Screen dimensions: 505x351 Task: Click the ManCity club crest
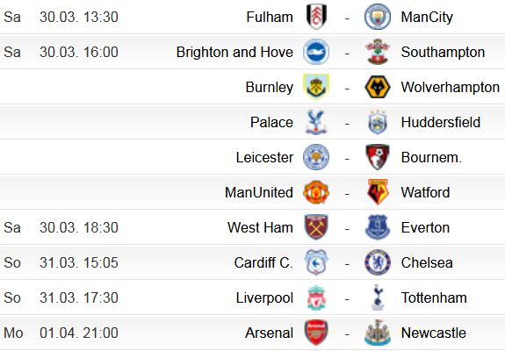click(378, 17)
